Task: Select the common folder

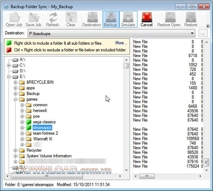Action: pyautogui.click(x=40, y=105)
